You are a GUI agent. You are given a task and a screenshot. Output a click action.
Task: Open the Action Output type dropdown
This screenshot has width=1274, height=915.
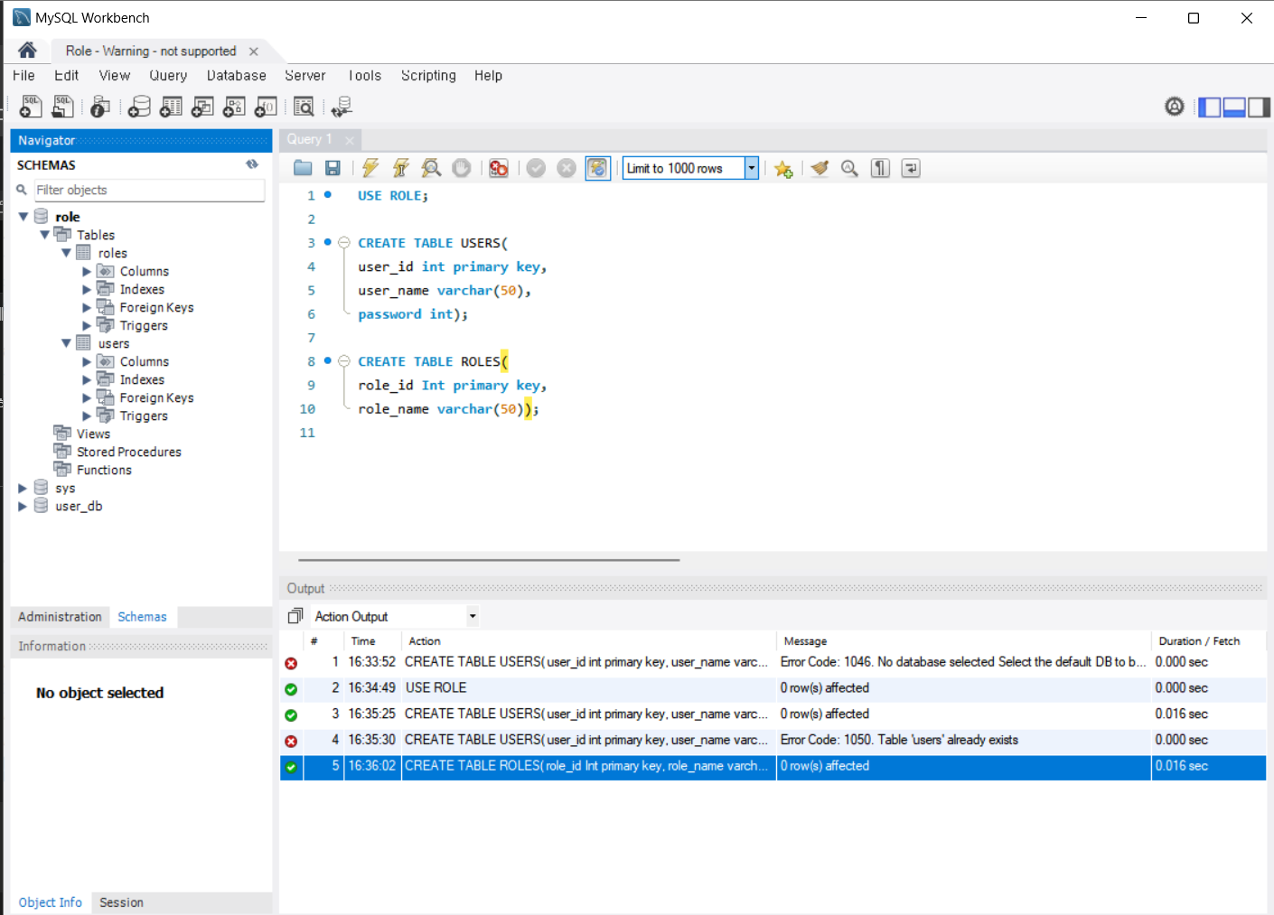coord(472,616)
